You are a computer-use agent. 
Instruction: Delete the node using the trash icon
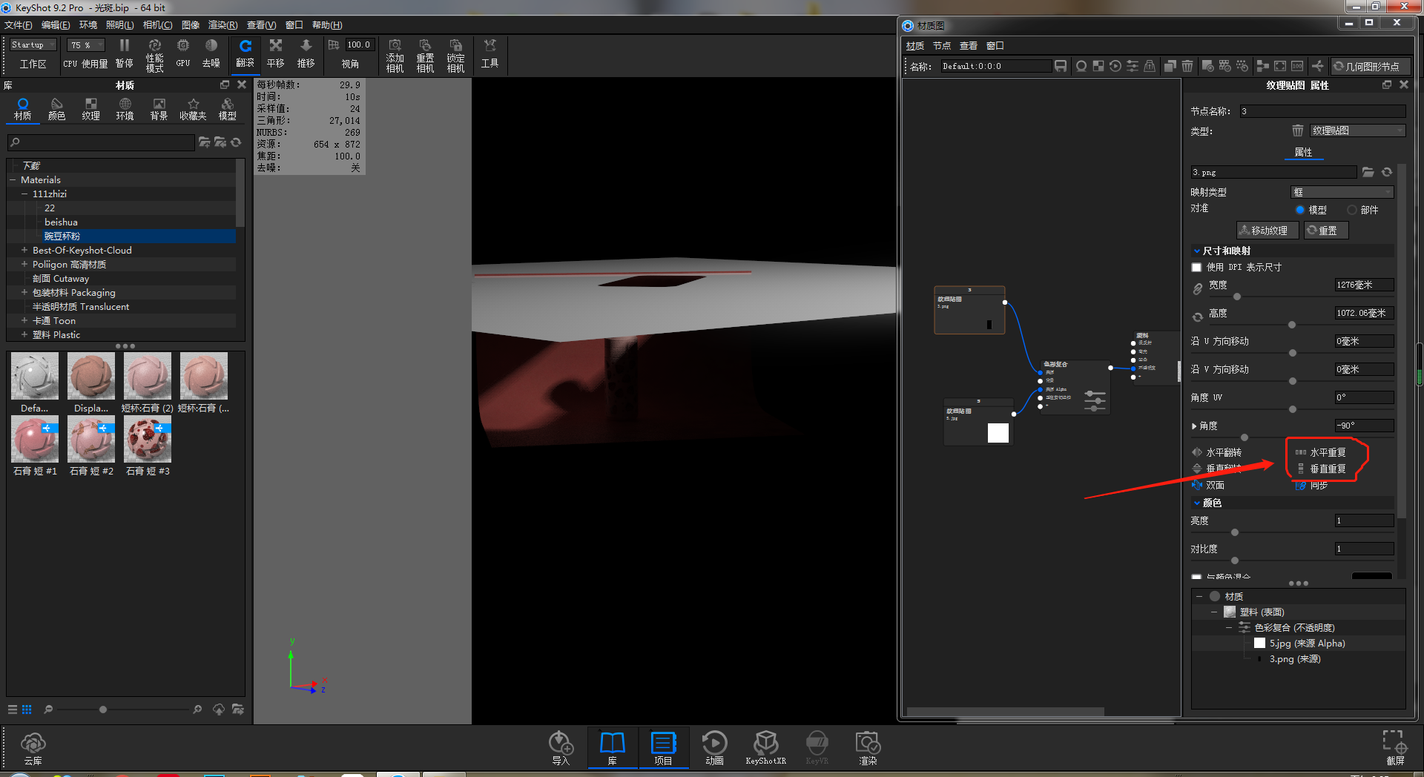1187,66
